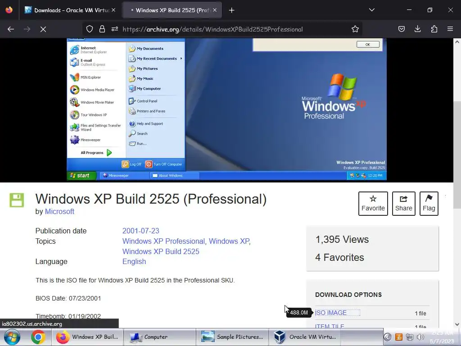Bookmark this page with the star
Image resolution: width=461 pixels, height=346 pixels.
[355, 29]
